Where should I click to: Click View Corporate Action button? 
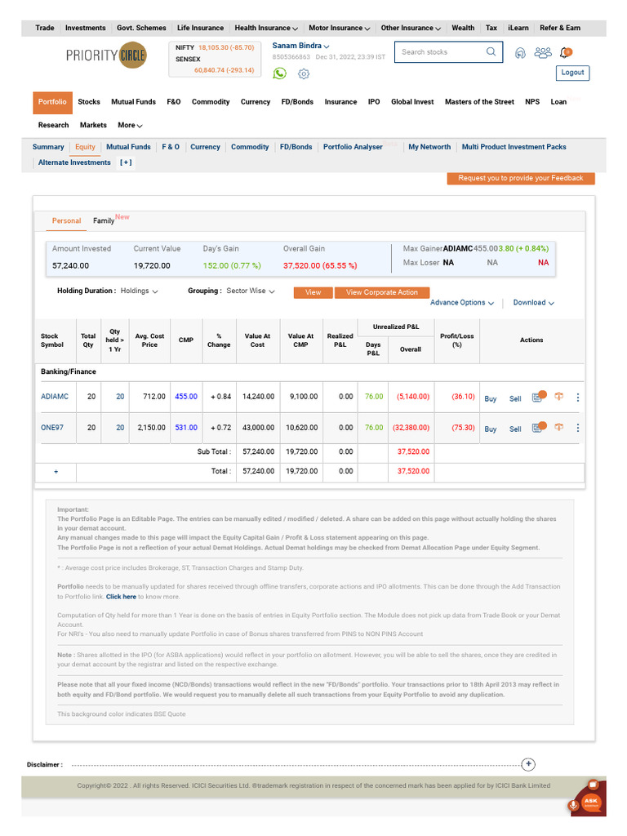tap(382, 293)
